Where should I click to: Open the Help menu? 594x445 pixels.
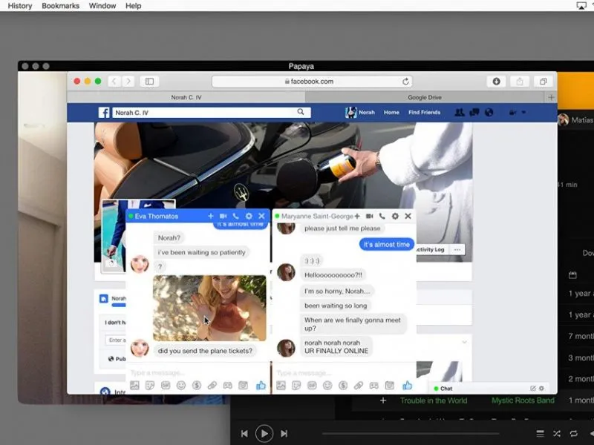coord(134,6)
